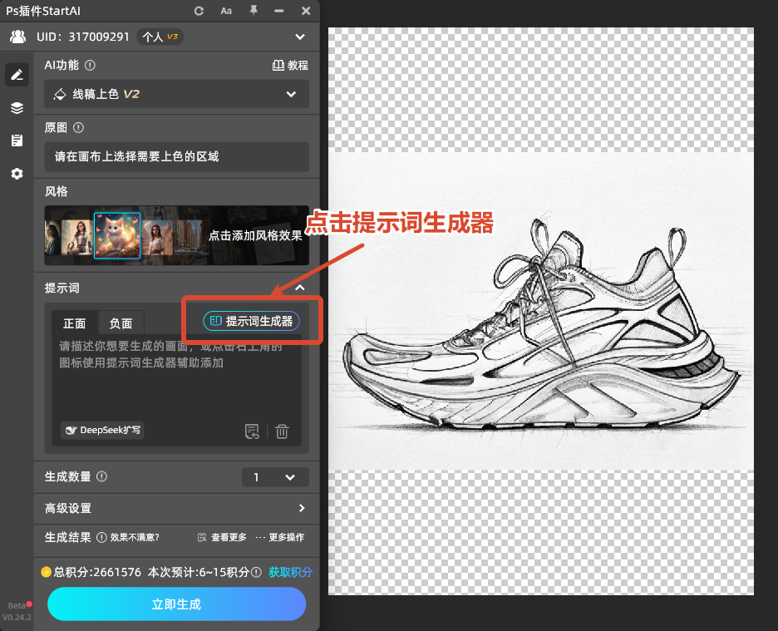Expand the UID account dropdown chevron

300,37
